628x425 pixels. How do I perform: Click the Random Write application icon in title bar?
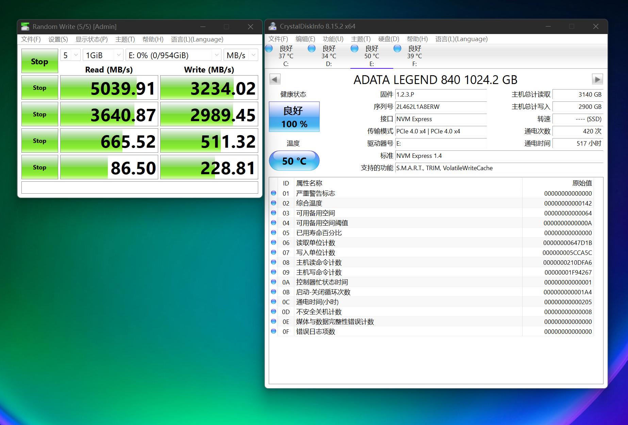pos(25,27)
